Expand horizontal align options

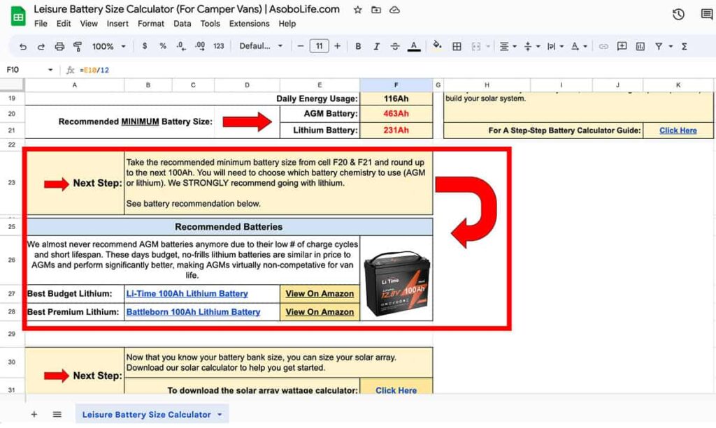(x=515, y=47)
